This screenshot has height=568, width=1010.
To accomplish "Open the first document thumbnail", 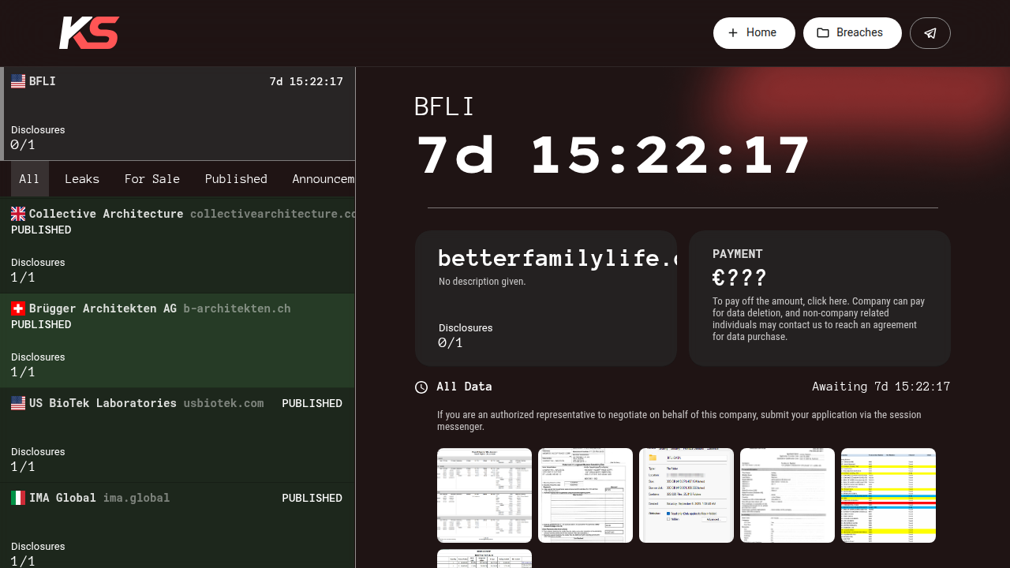I will click(484, 495).
